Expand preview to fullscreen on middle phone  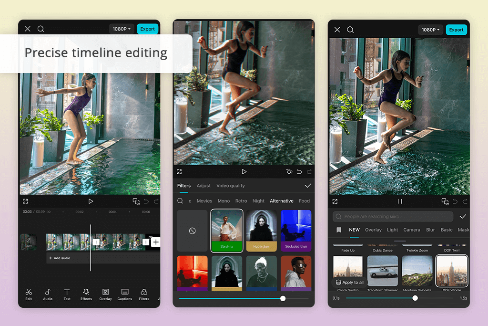tap(179, 172)
